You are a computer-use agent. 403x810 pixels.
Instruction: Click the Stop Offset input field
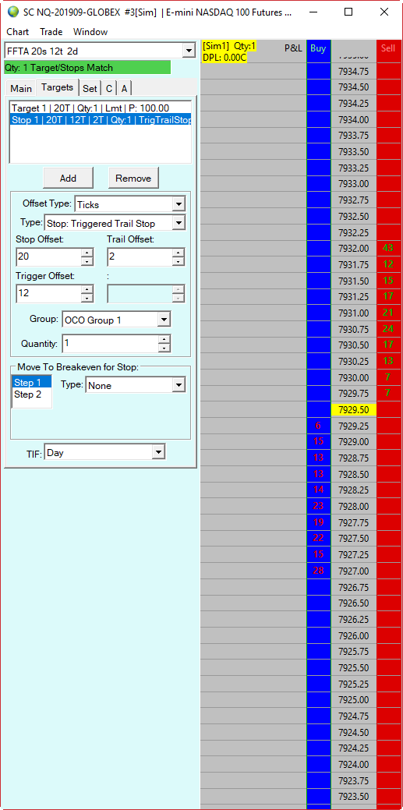pyautogui.click(x=48, y=256)
